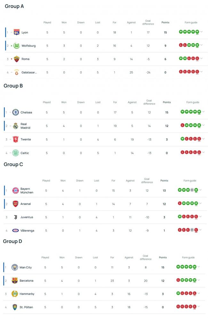Click the Barcelona club crest
The height and width of the screenshot is (319, 208).
pyautogui.click(x=14, y=281)
